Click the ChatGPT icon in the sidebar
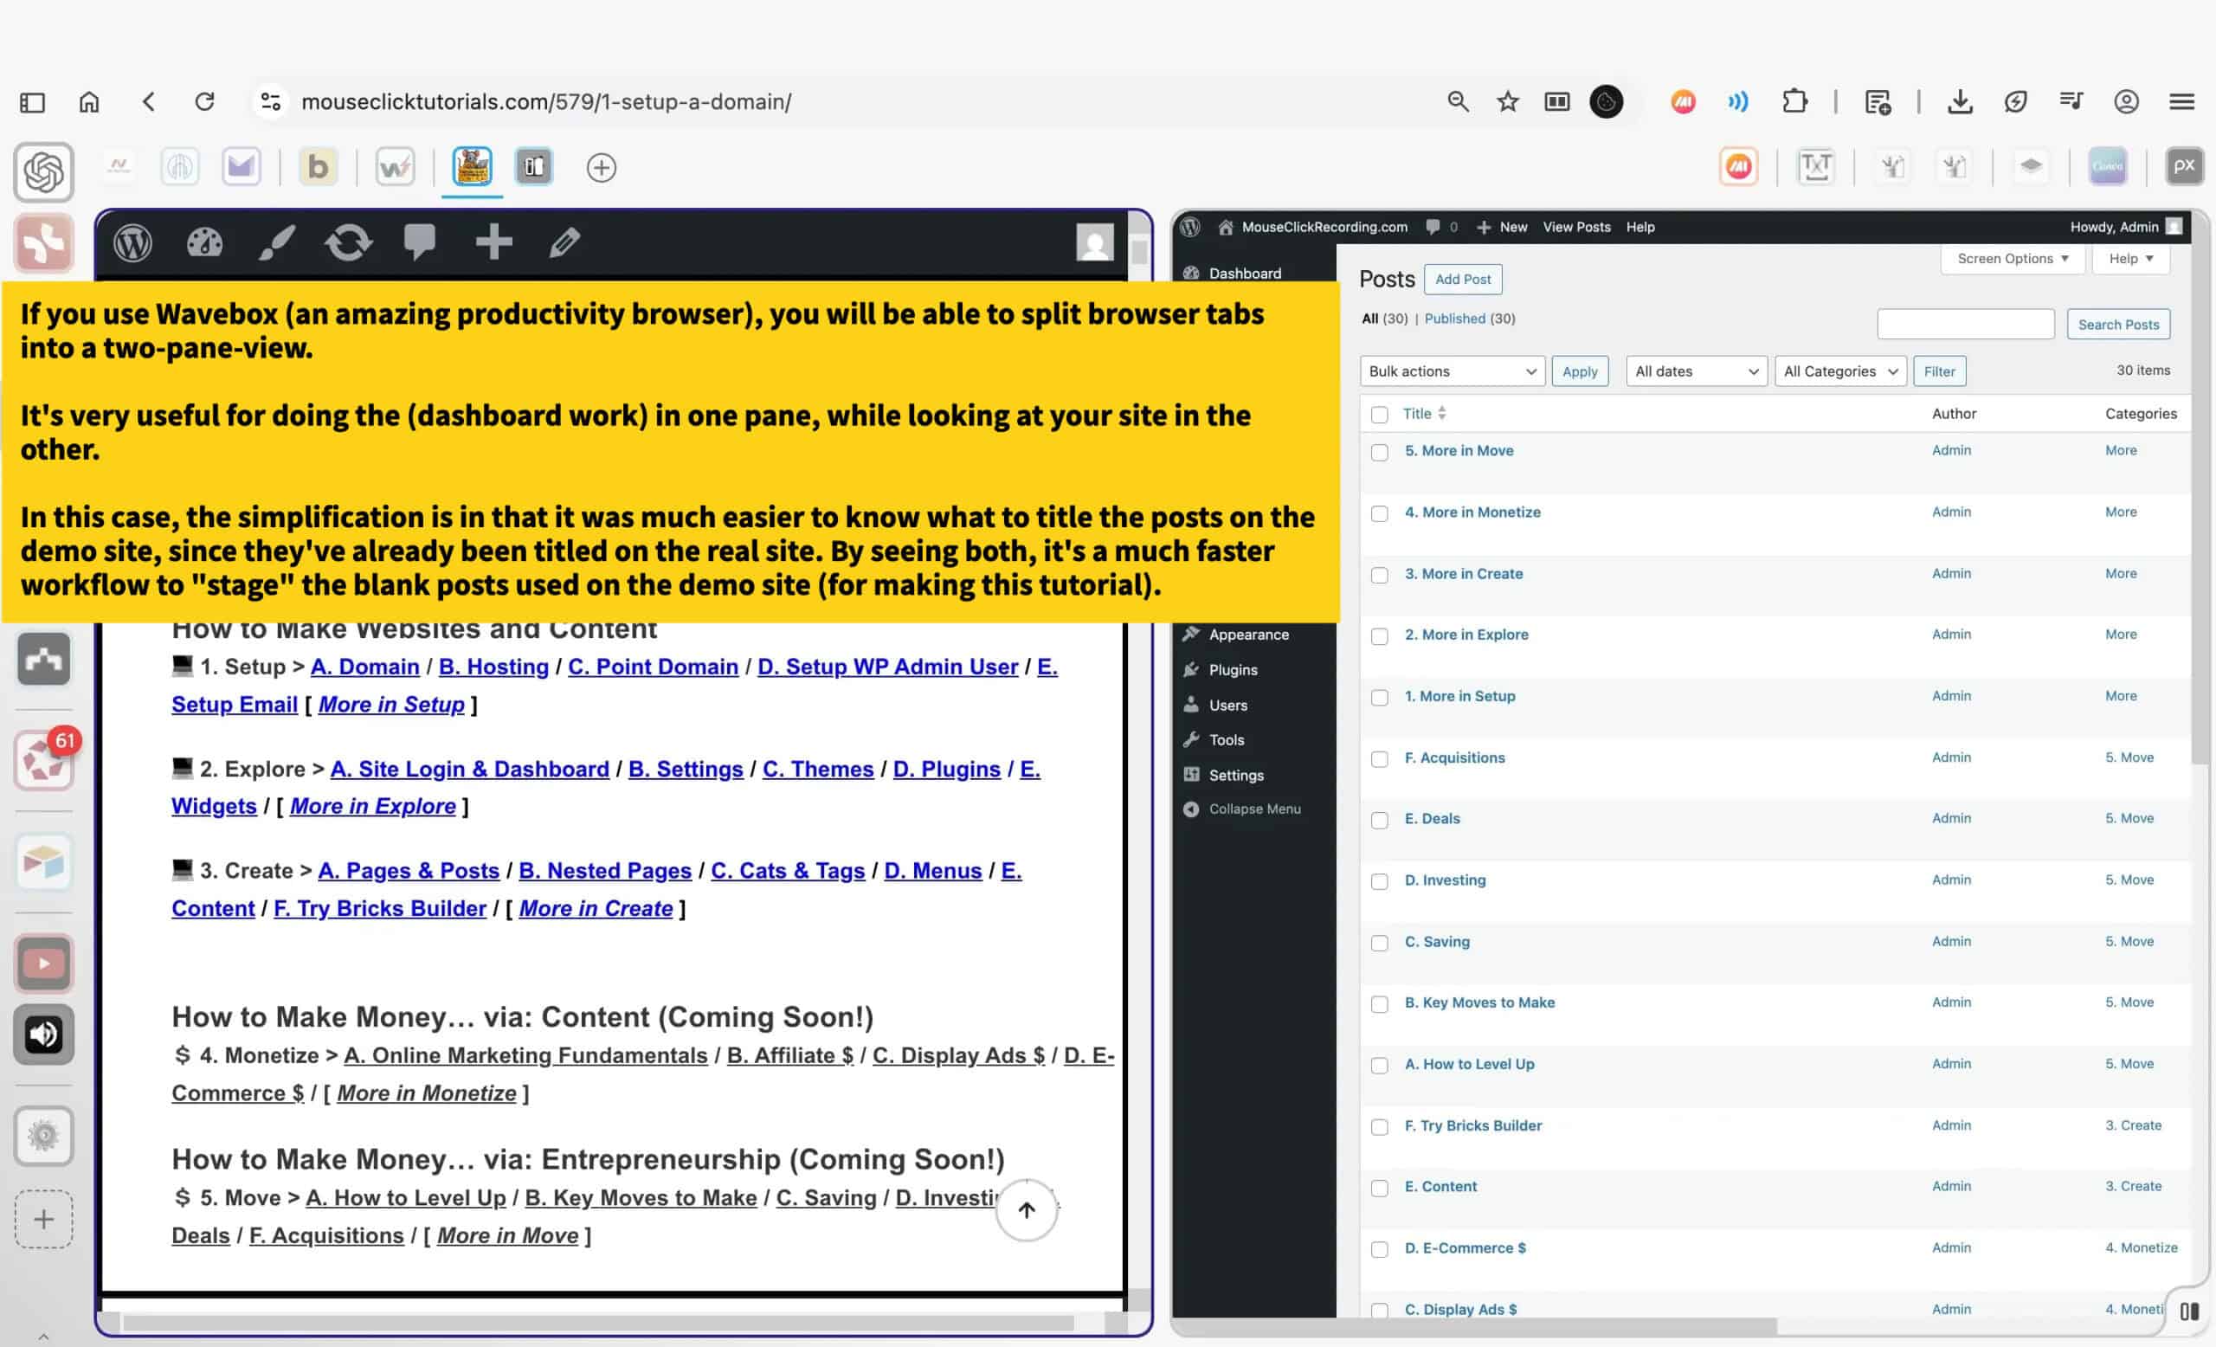 point(43,171)
